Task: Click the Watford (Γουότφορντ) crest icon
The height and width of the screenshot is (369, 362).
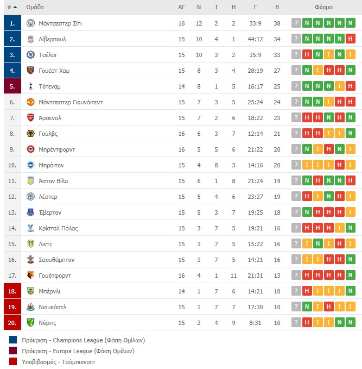Action: (30, 276)
